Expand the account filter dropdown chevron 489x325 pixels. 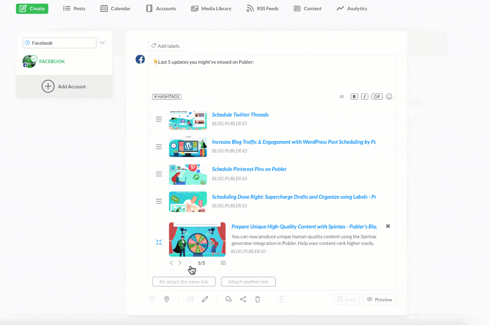coord(102,43)
